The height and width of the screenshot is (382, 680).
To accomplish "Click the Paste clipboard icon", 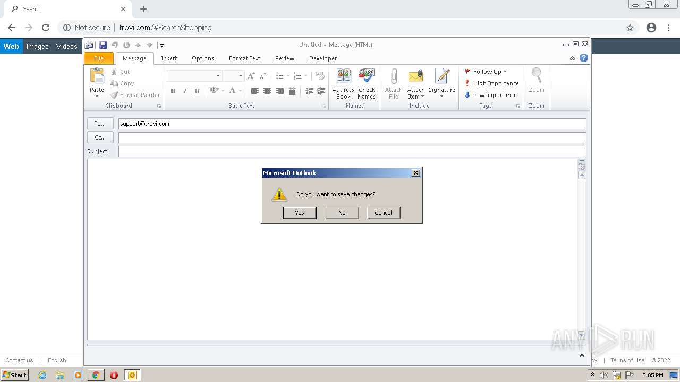I will coord(97,76).
